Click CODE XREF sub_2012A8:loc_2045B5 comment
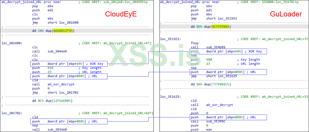This screenshot has width=309, height=132. click(x=113, y=2)
